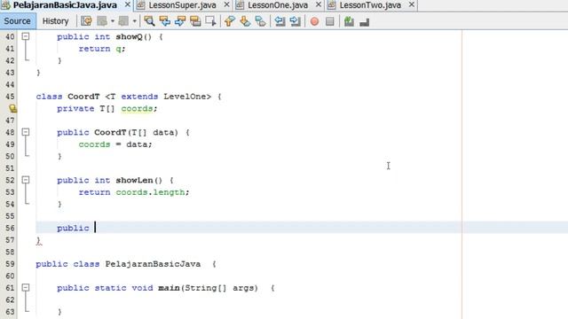Click the Last Edit toolbar icon
Viewport: 568px width, 319px height.
coord(86,21)
